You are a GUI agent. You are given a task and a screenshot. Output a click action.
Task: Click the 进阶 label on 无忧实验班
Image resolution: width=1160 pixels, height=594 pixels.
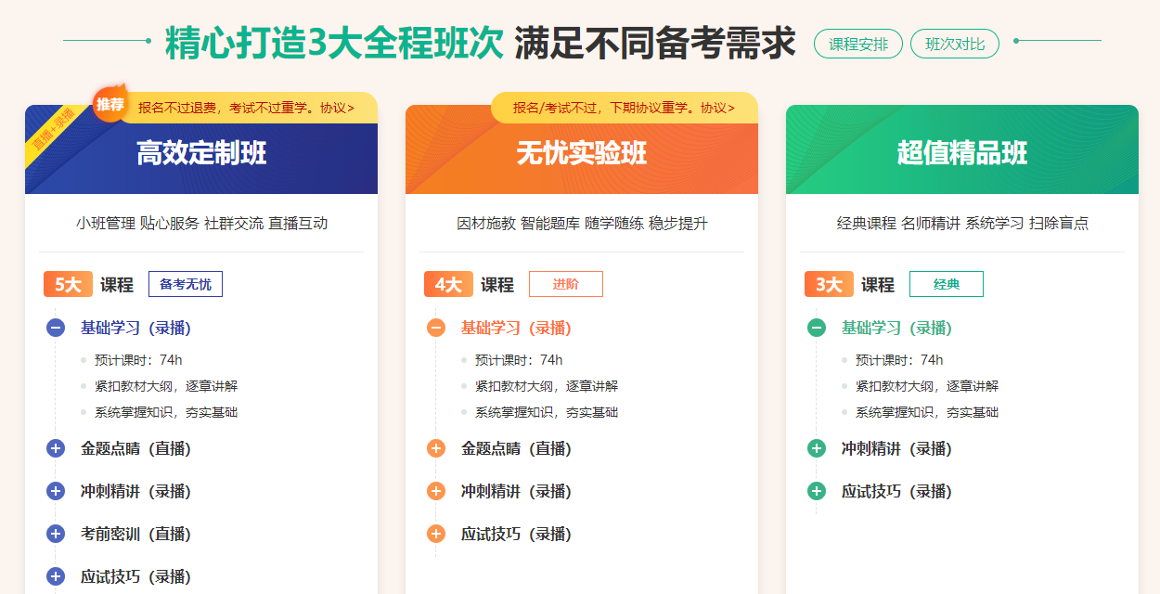tap(565, 284)
